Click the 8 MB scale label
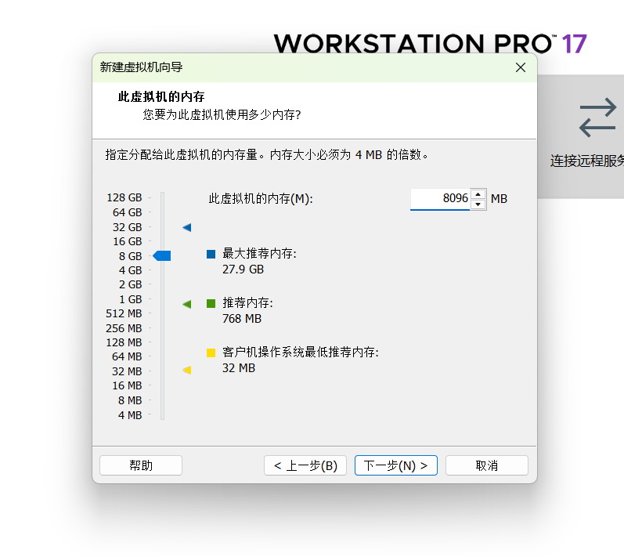This screenshot has width=624, height=557. [x=130, y=400]
